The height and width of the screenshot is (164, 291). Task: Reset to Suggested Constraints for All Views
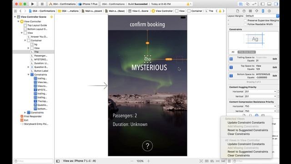click(248, 152)
